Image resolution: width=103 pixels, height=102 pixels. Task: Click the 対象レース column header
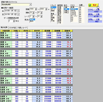pyautogui.click(x=17, y=31)
